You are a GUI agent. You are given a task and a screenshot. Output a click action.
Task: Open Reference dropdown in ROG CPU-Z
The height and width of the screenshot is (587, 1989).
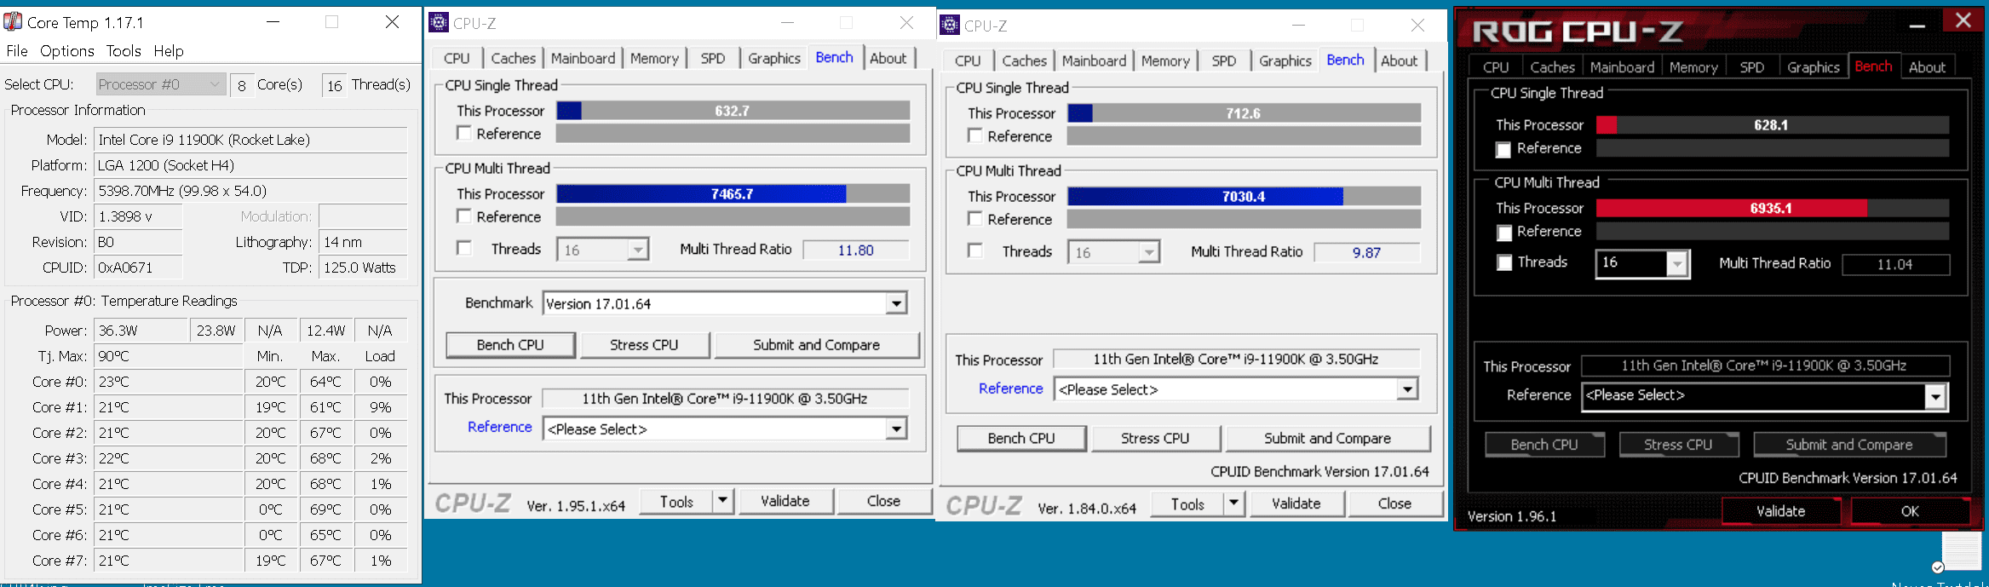pos(1935,396)
